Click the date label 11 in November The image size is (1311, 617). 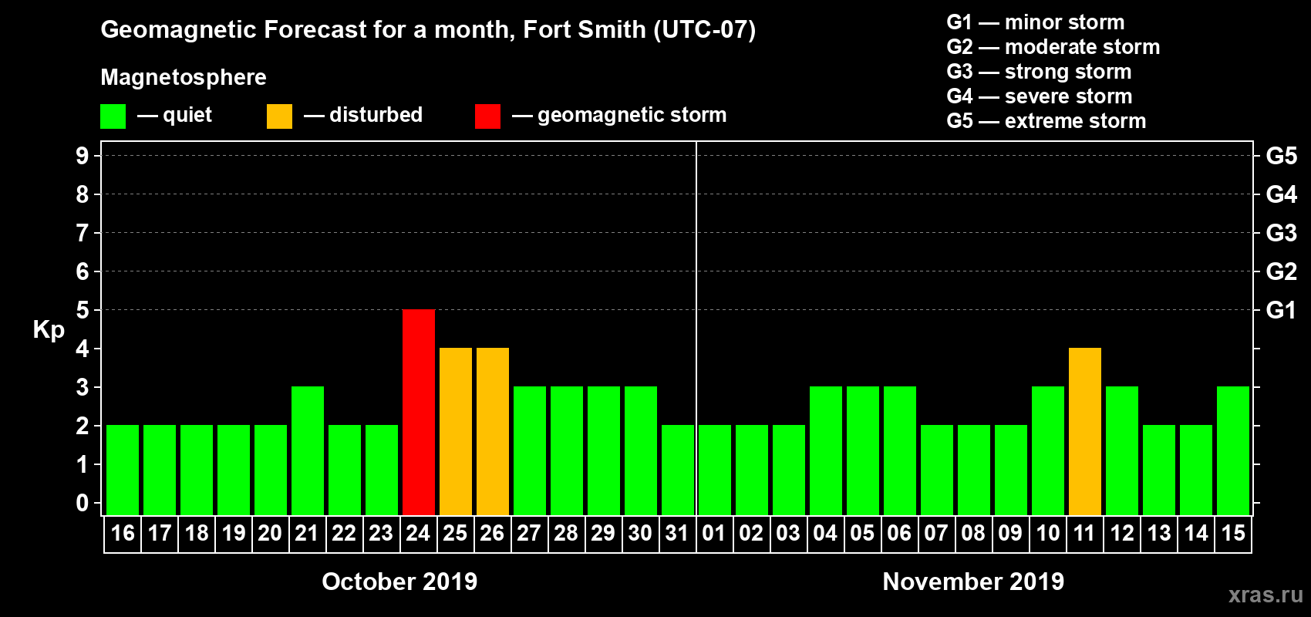click(x=1084, y=533)
